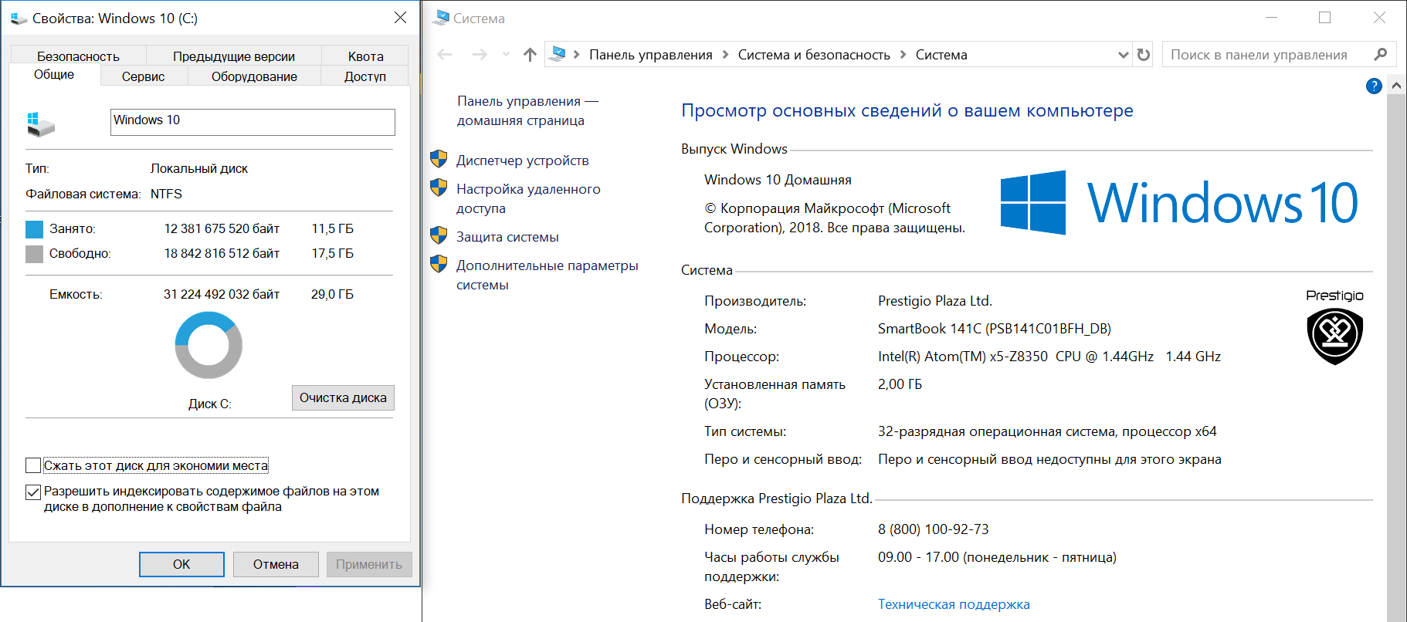Click the blue Занято color square
Screen dimensions: 1407x622
34,229
